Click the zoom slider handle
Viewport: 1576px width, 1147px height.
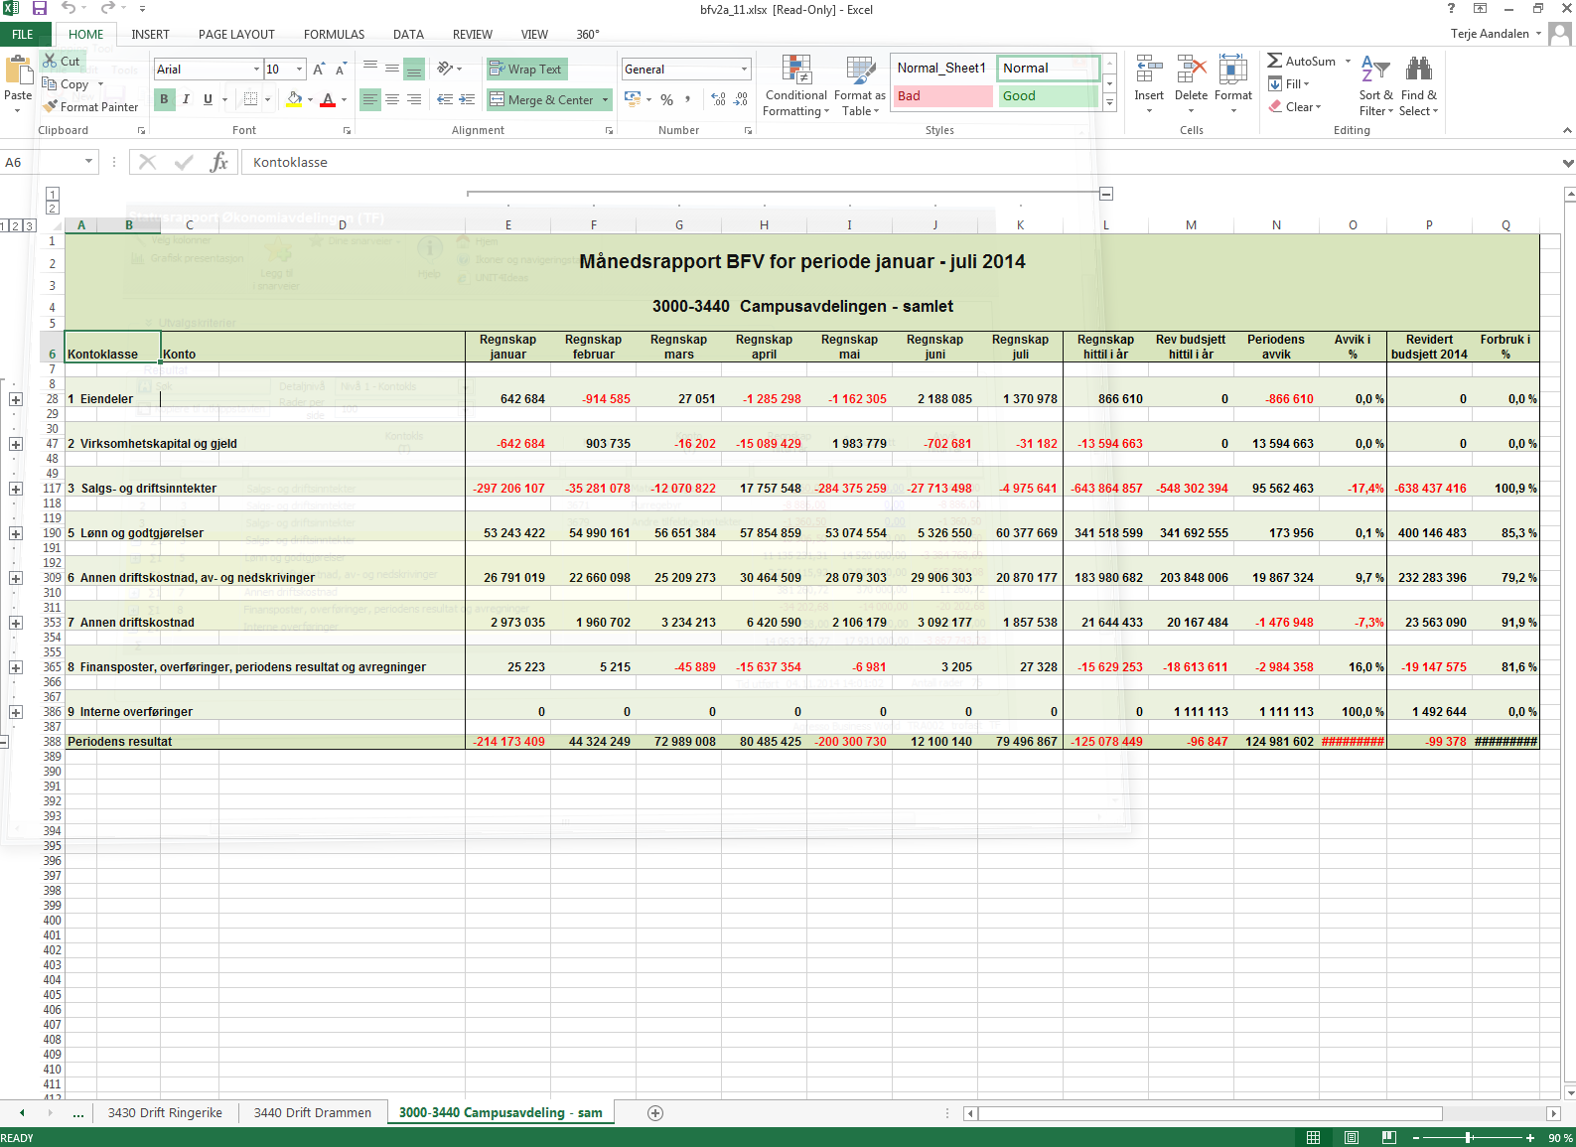1468,1138
